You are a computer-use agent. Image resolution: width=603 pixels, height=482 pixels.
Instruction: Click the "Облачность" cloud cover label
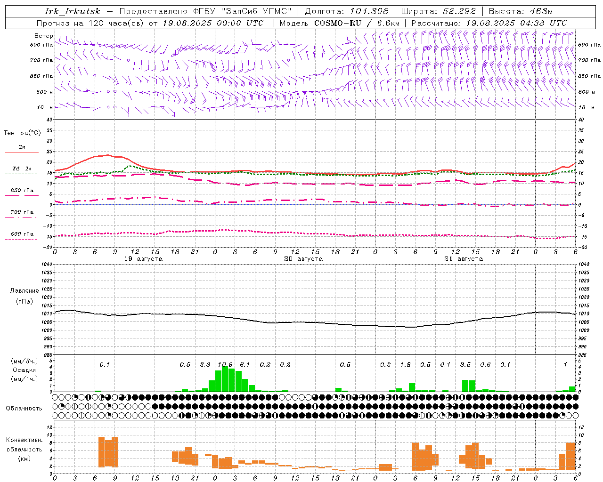click(24, 409)
